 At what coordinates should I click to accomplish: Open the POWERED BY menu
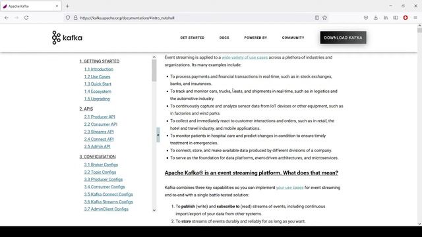[255, 38]
